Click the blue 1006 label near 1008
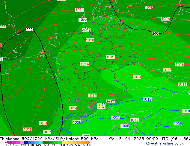Viewport: 190px width, 146px height. (125, 126)
